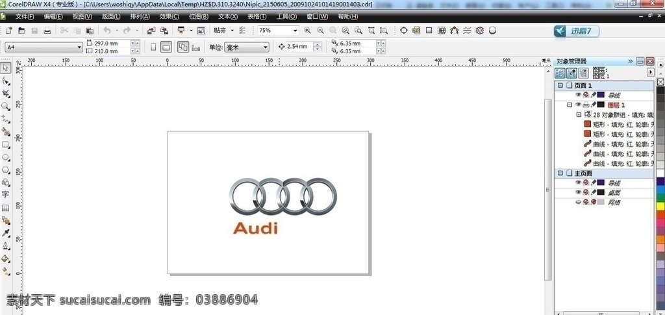This screenshot has width=665, height=315.
Task: Select the Crop tool
Action: pyautogui.click(x=5, y=94)
